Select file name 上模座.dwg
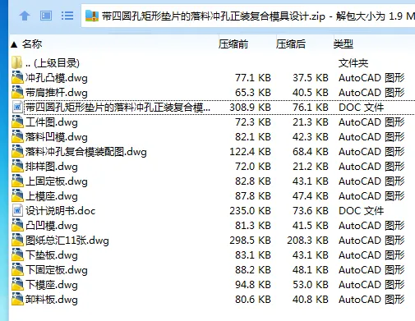The image size is (415, 321). (52, 196)
